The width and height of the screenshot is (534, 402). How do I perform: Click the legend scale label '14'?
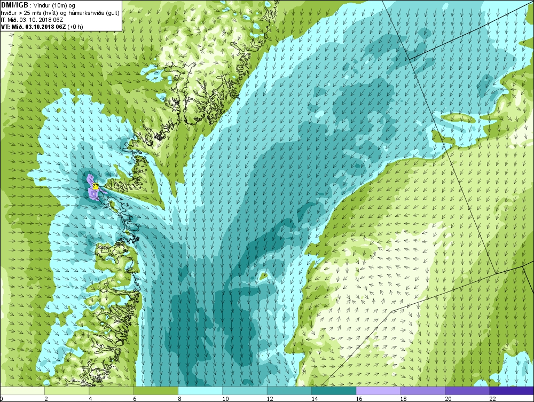tap(315, 399)
